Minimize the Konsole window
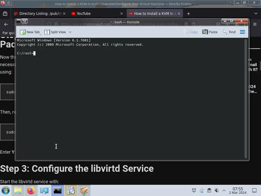This screenshot has height=196, width=261. tap(225, 21)
